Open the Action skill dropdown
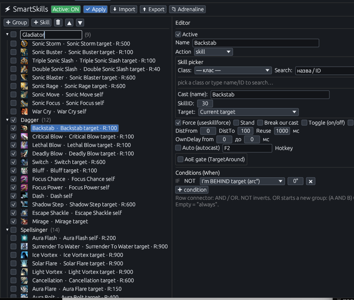The height and width of the screenshot is (300, 354). coord(213,52)
